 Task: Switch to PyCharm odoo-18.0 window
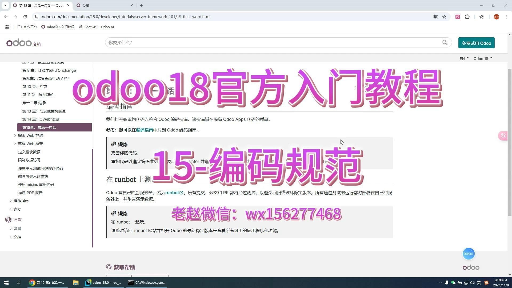point(103,283)
